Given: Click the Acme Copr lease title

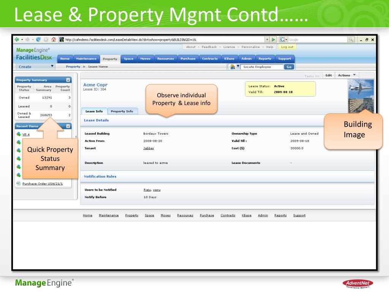Looking at the screenshot, I should click(x=95, y=85).
